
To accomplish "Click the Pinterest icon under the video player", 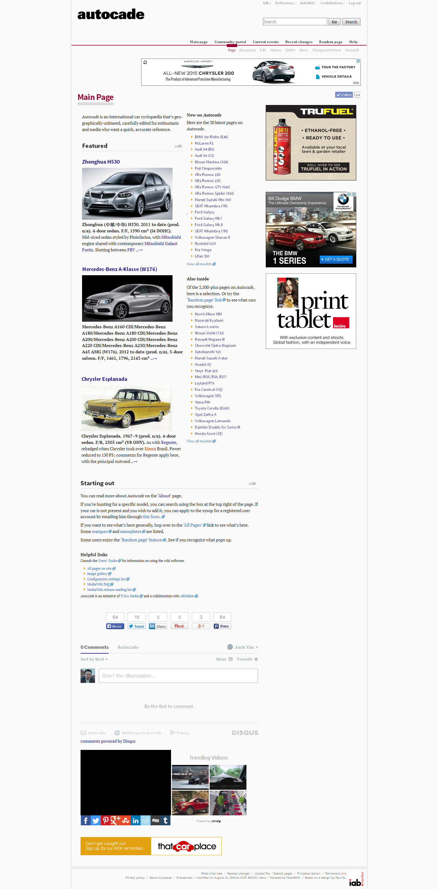I will [x=106, y=820].
